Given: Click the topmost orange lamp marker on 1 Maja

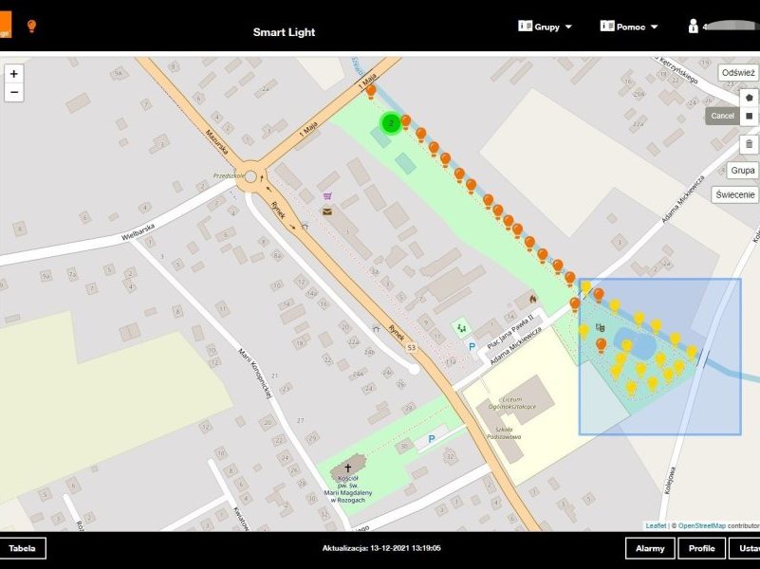Looking at the screenshot, I should 371,91.
